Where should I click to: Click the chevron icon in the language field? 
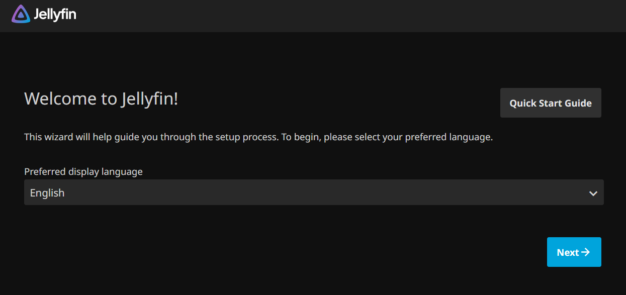point(593,193)
